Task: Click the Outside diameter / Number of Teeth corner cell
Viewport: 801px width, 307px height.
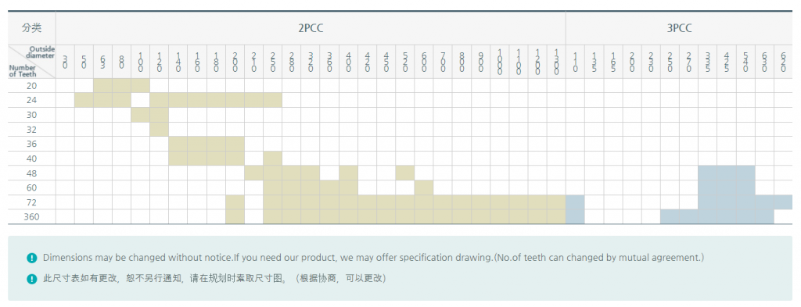Action: point(31,62)
